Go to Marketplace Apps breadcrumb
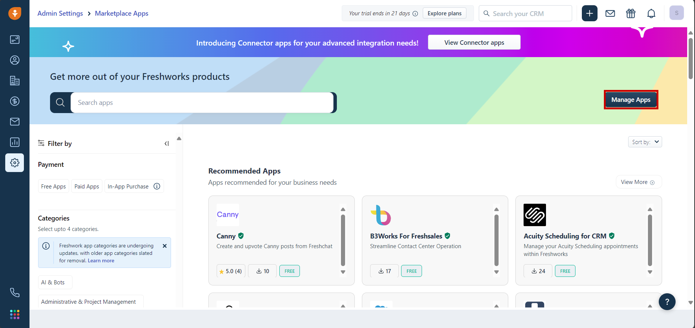Image resolution: width=695 pixels, height=328 pixels. point(122,13)
